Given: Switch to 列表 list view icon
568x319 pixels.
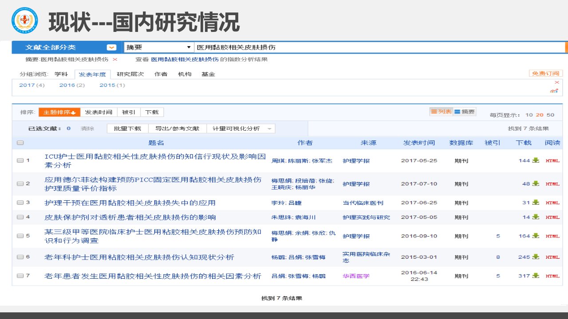Looking at the screenshot, I should (x=441, y=112).
